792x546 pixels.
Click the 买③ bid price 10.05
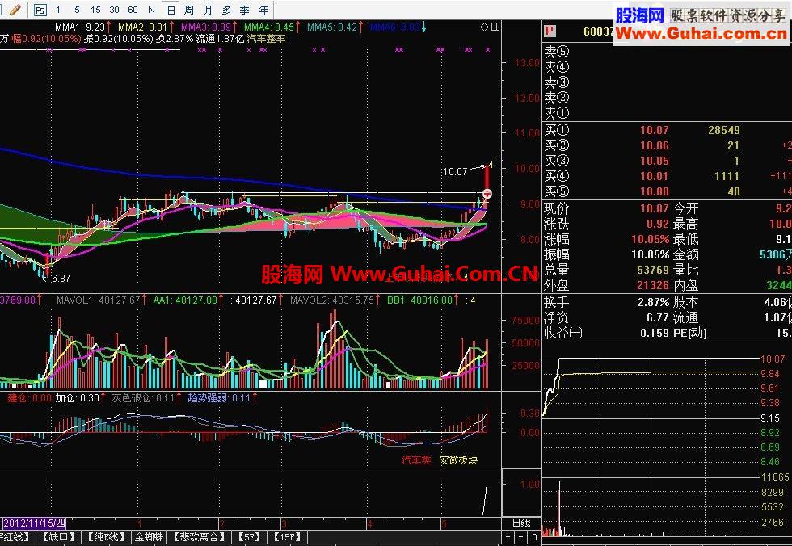654,161
